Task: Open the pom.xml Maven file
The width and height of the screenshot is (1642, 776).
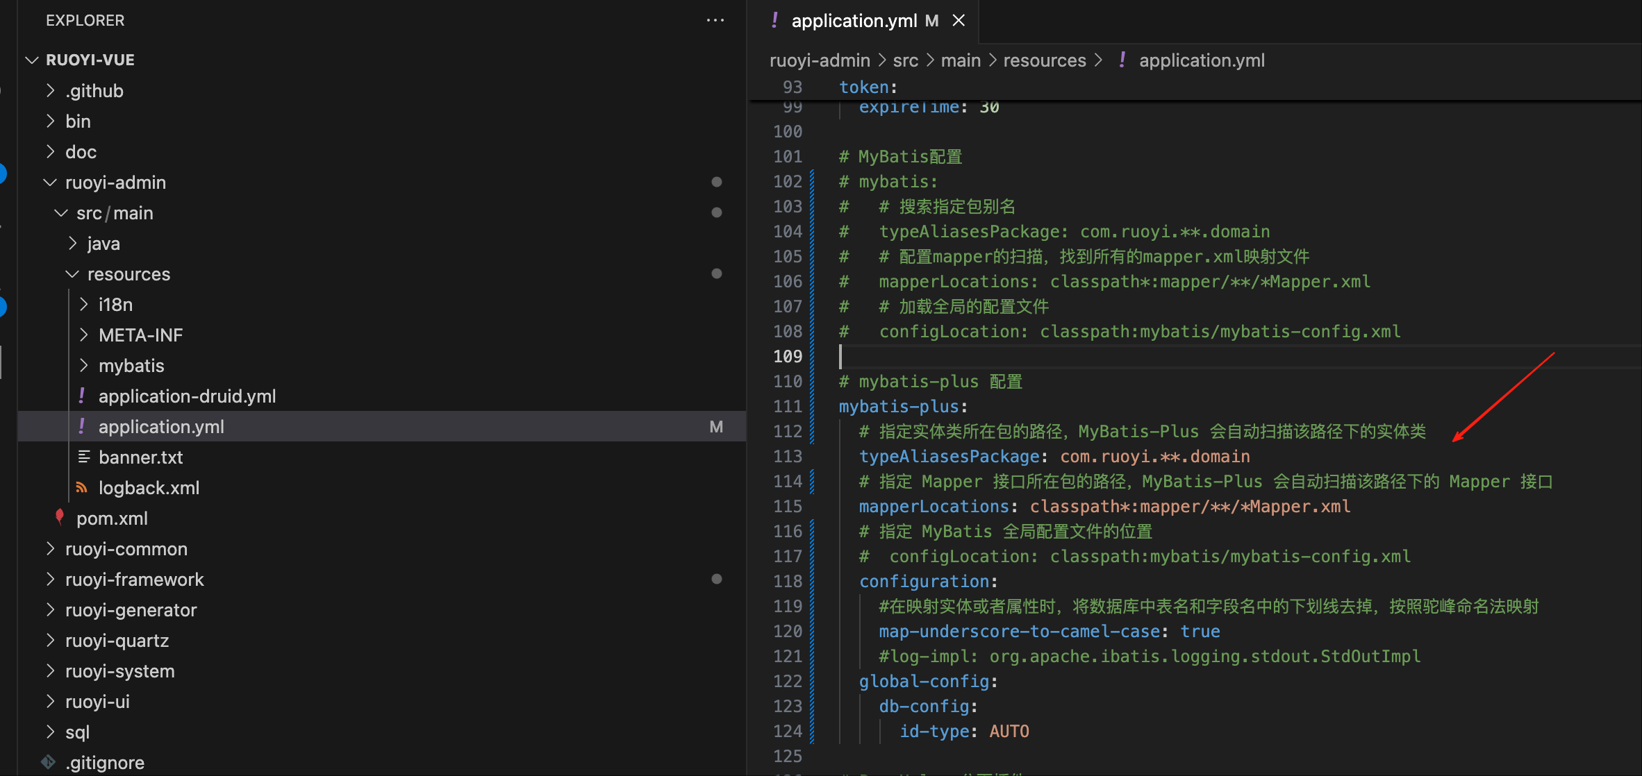Action: [112, 518]
